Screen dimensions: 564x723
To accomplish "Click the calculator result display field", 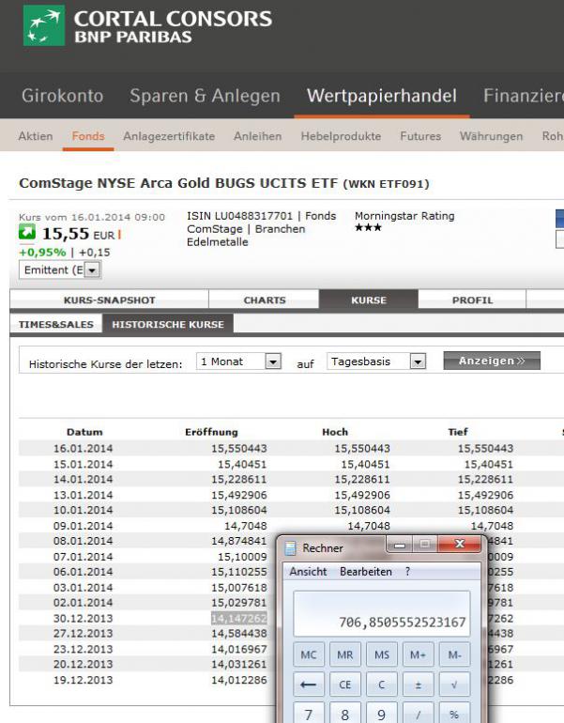I will coord(382,614).
